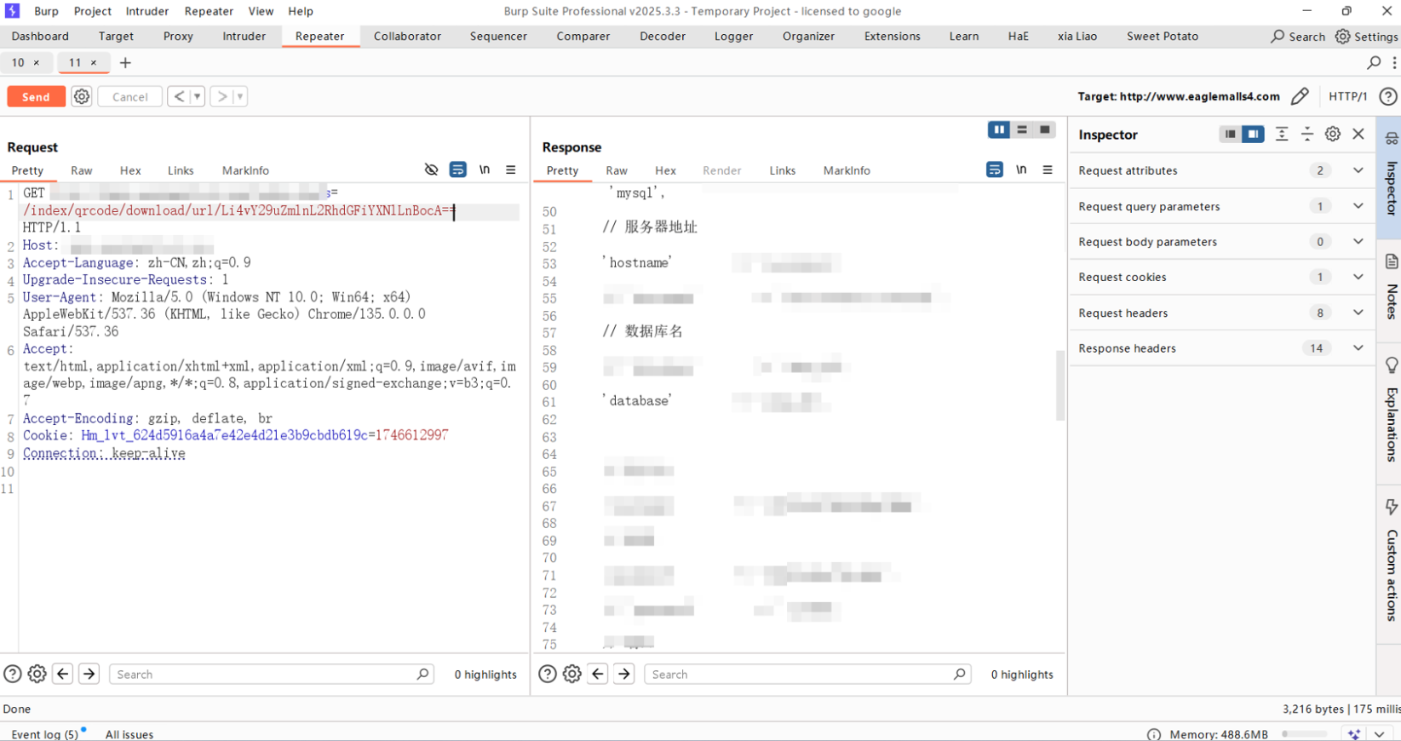The image size is (1401, 741).
Task: Open next history dropdown arrow
Action: pyautogui.click(x=240, y=97)
